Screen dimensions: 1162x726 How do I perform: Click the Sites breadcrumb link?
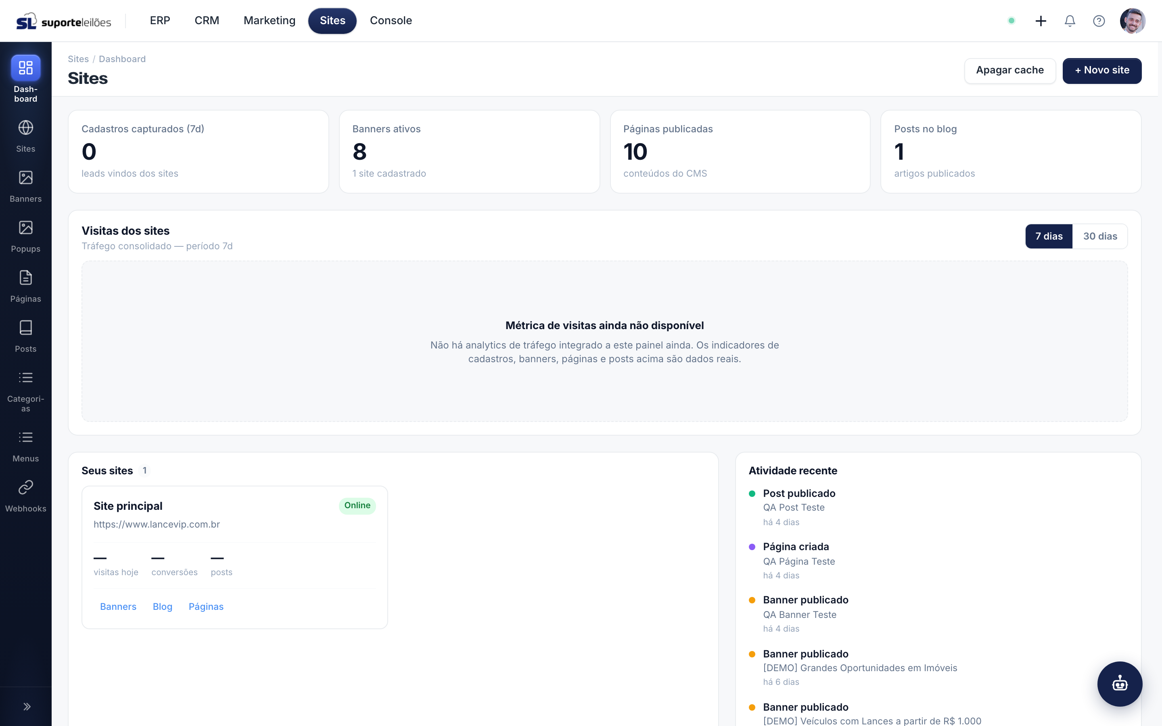(x=78, y=59)
